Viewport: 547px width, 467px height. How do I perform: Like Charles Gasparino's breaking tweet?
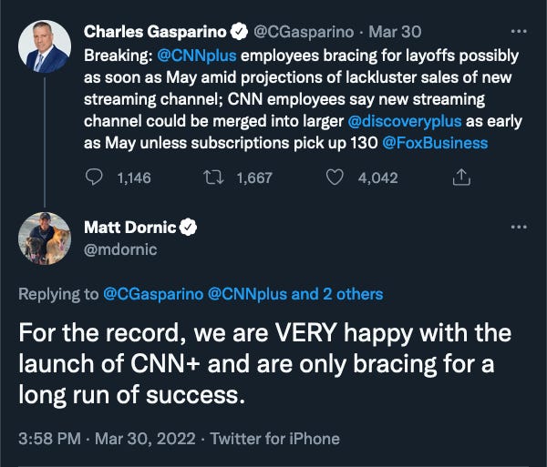[335, 178]
